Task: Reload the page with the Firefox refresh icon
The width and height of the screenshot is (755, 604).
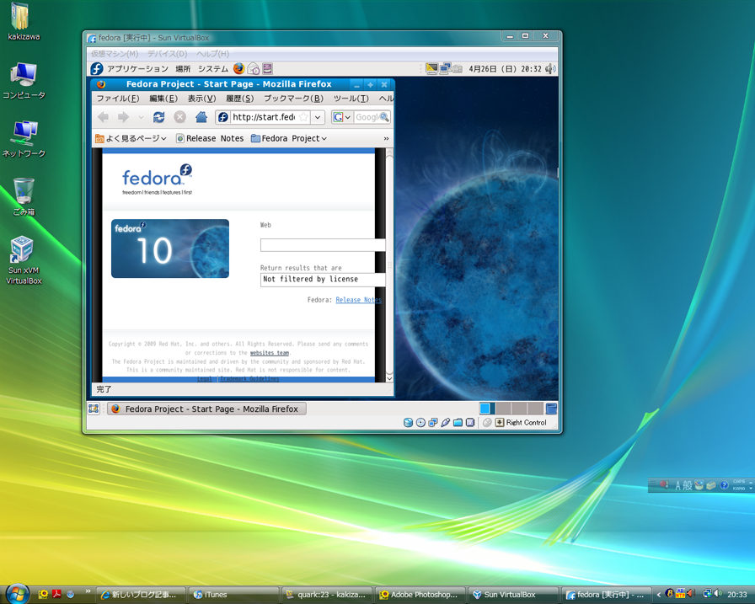Action: (x=159, y=117)
